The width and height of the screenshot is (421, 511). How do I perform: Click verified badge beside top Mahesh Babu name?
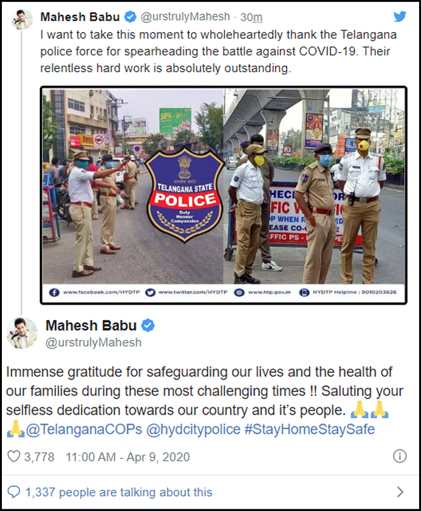point(131,17)
